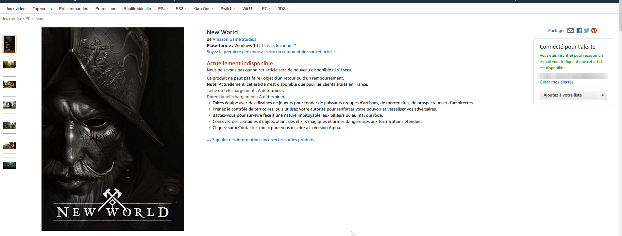Expand the Xbox One menu
622x236 pixels.
[x=203, y=9]
